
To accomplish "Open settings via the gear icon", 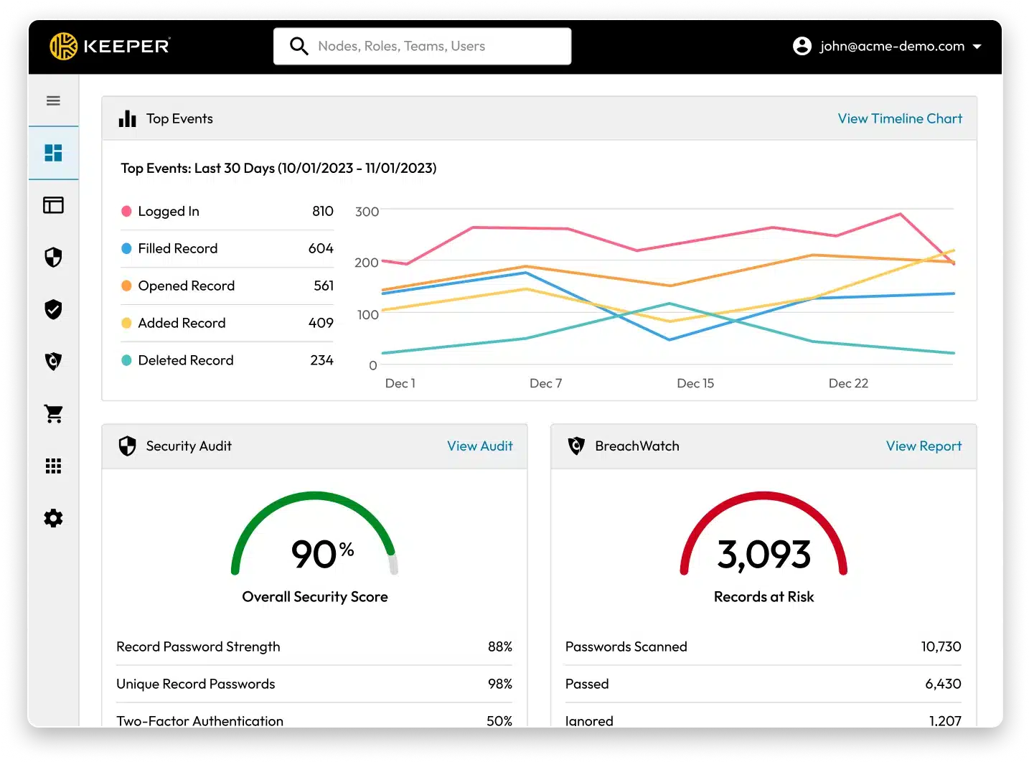I will (53, 518).
